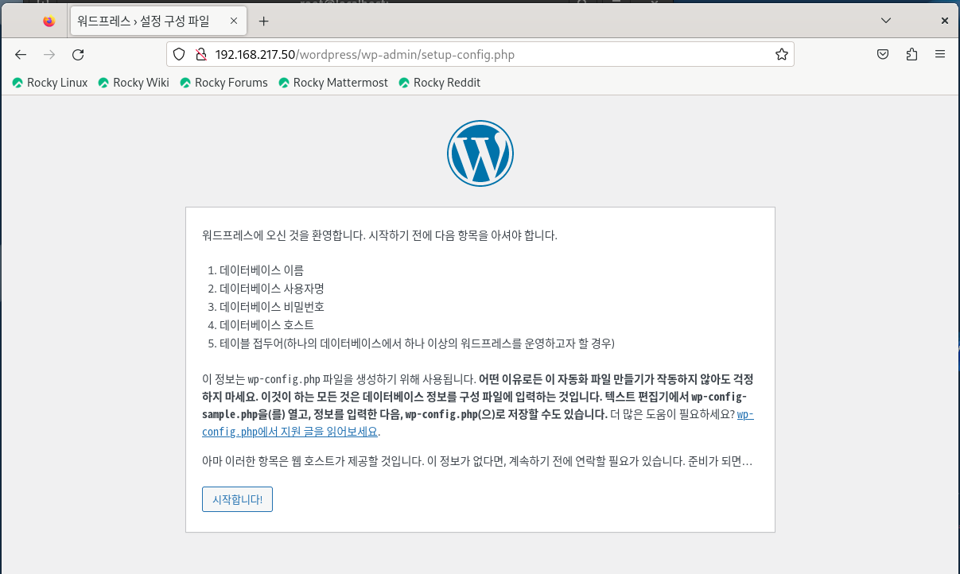This screenshot has width=960, height=574.
Task: Open Save to Pocket
Action: 883,54
